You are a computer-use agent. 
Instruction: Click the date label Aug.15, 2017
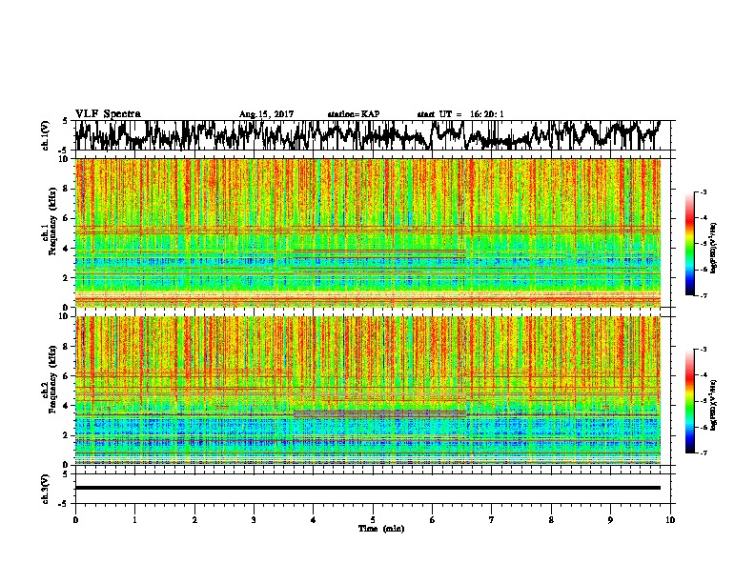click(266, 114)
